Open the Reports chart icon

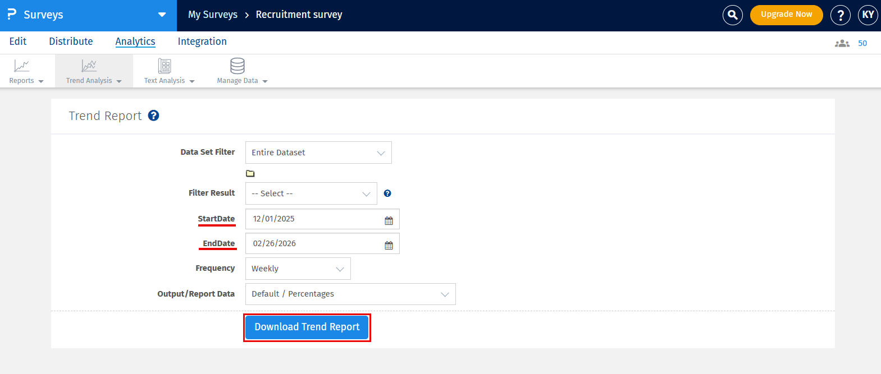22,66
